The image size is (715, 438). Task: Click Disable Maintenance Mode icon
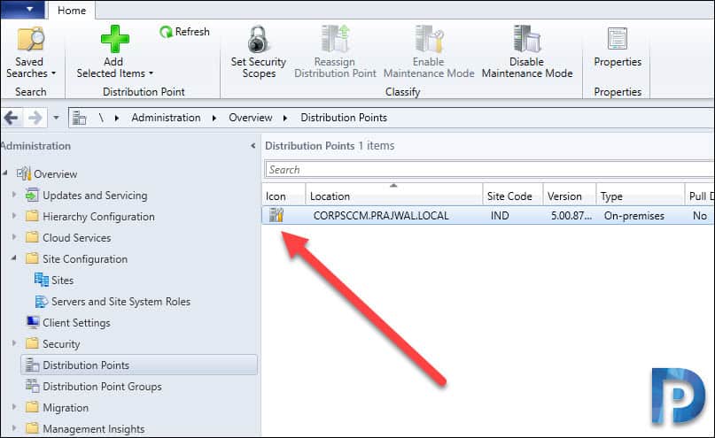click(x=526, y=39)
